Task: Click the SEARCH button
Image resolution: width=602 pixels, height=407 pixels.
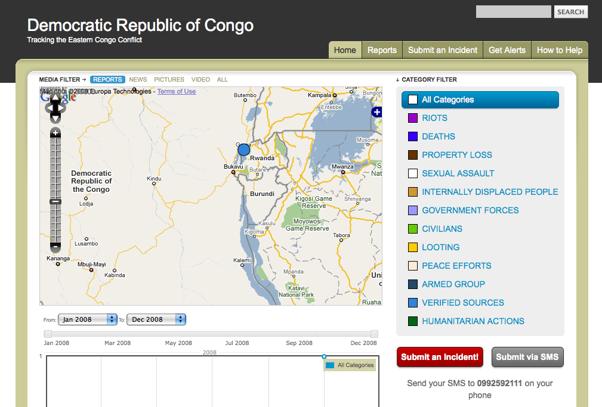Action: [x=571, y=12]
